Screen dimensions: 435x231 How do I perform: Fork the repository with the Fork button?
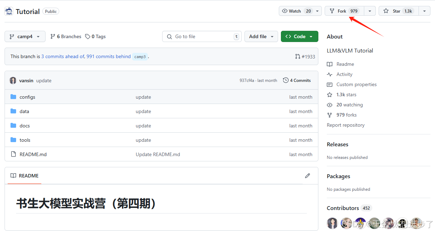(344, 11)
